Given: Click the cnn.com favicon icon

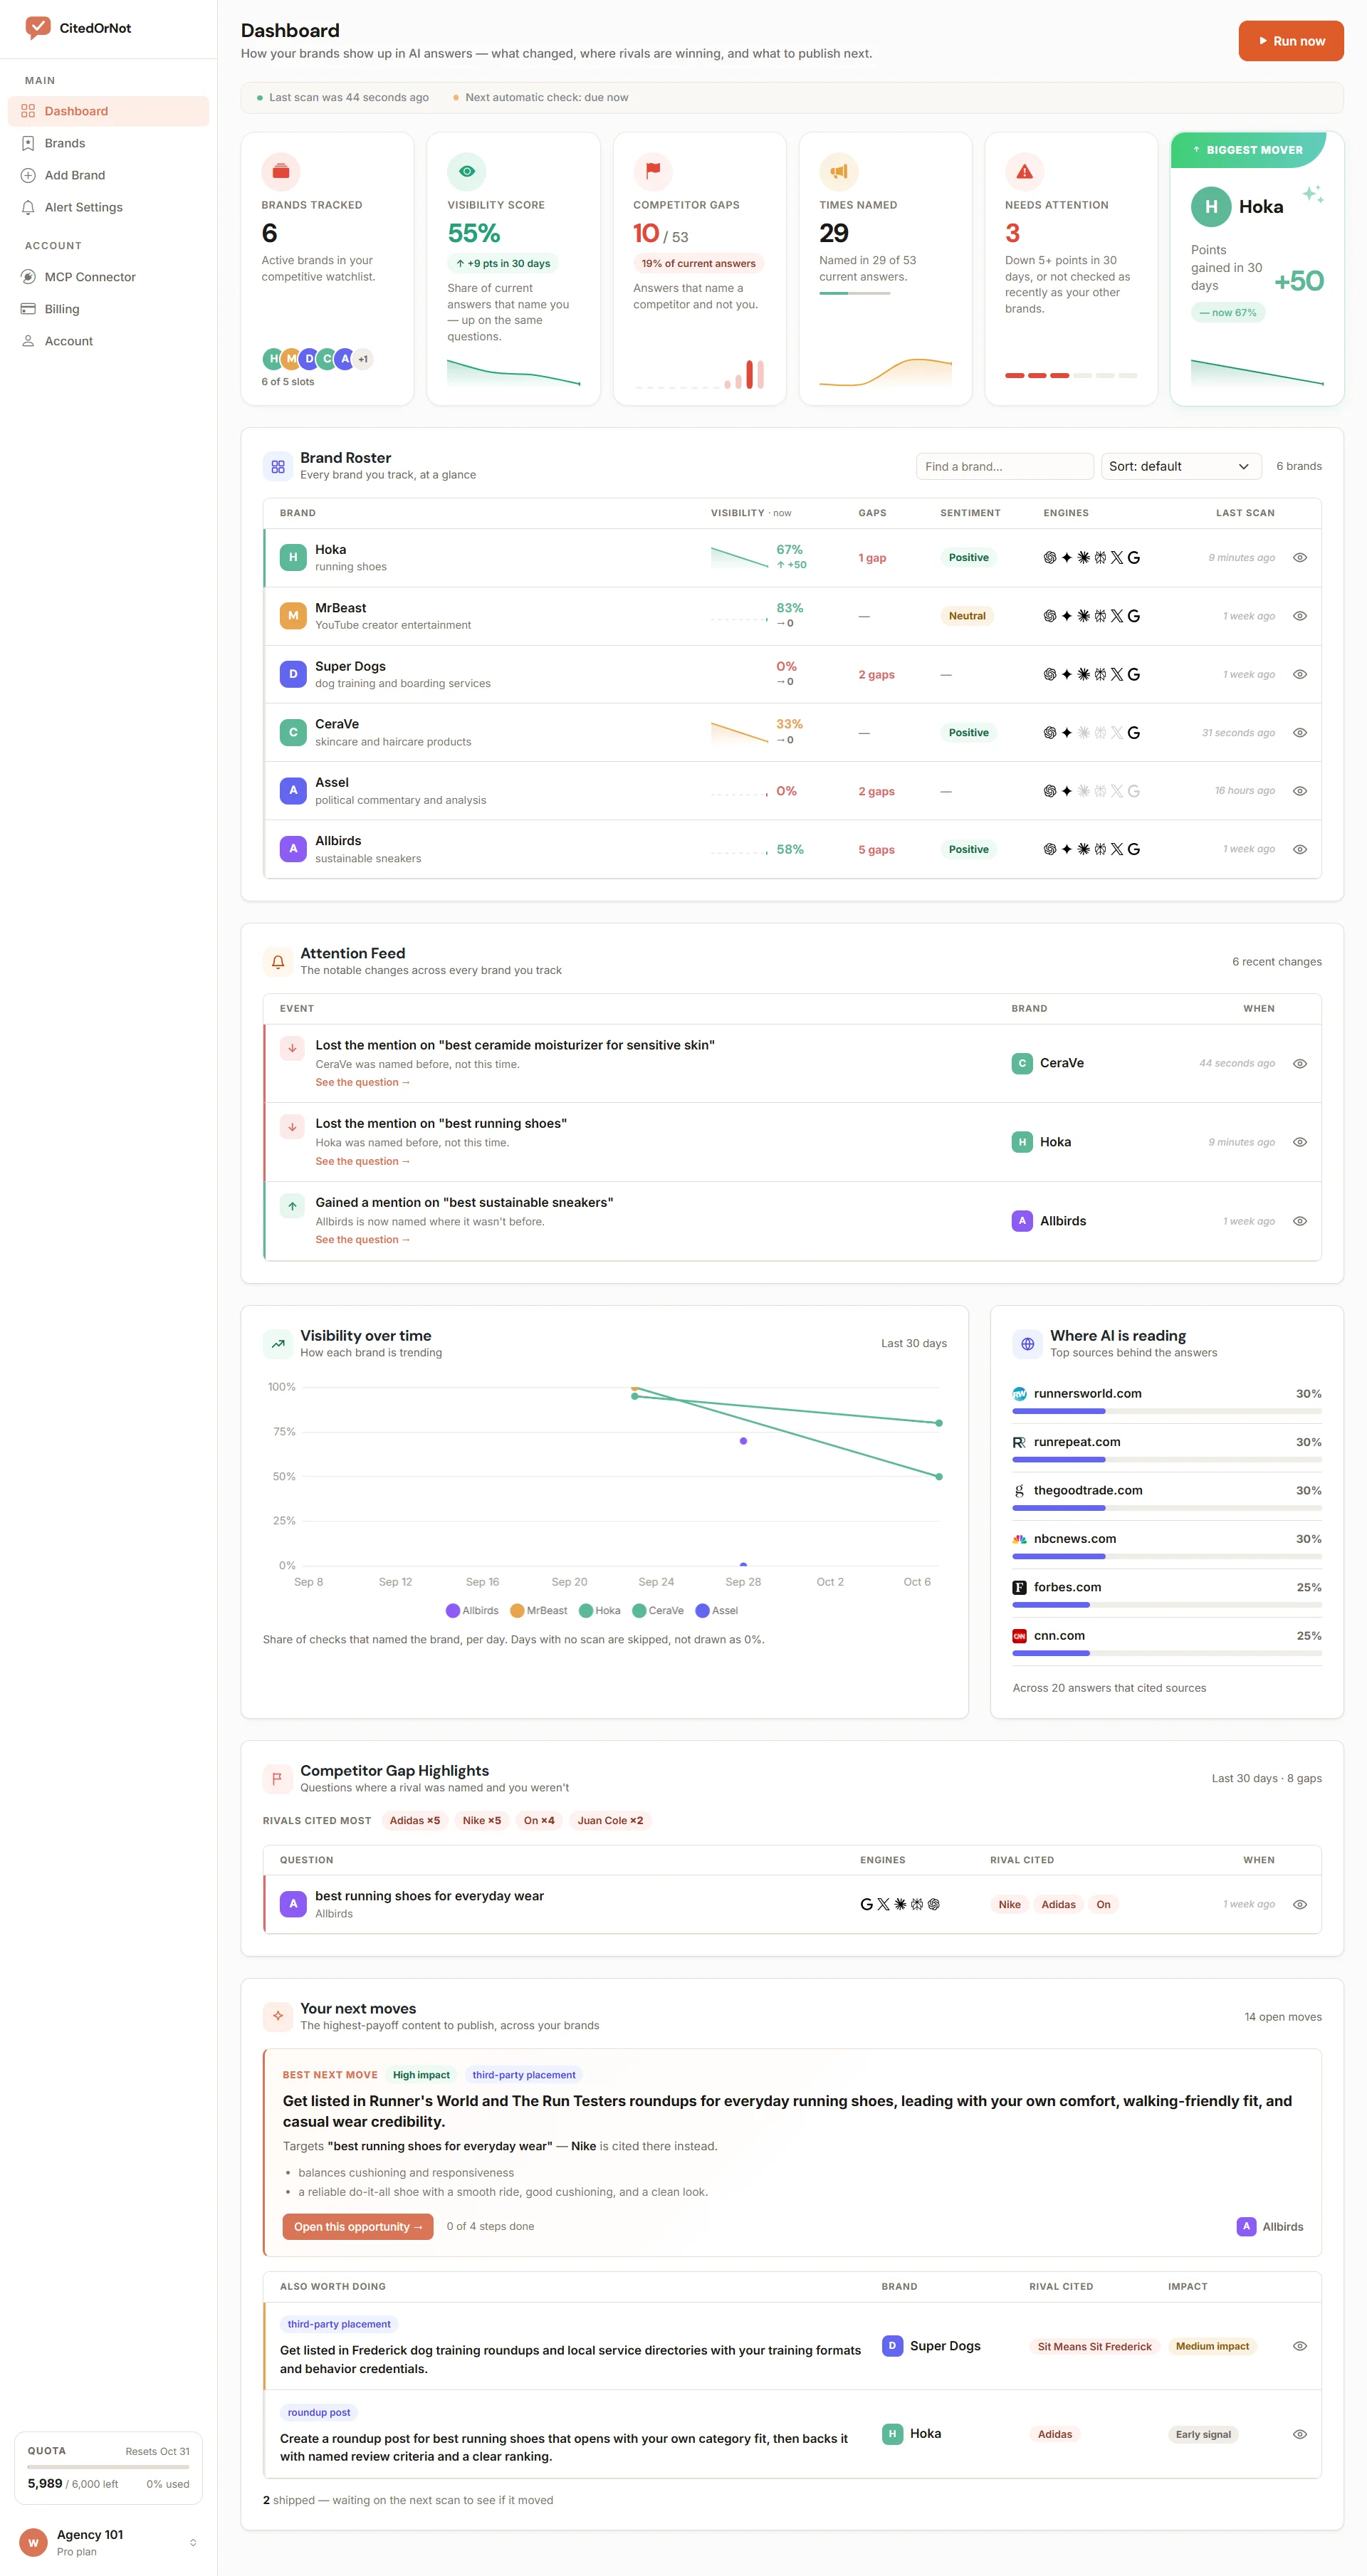Looking at the screenshot, I should point(1019,1636).
